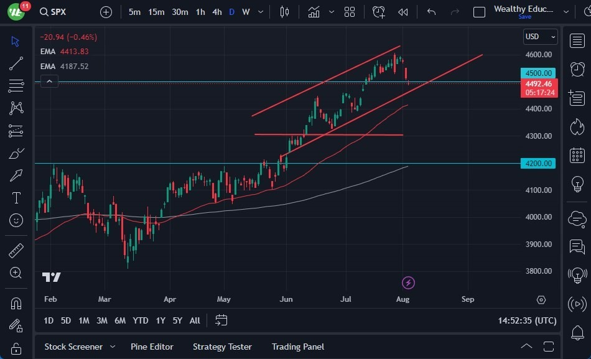Pick the Brush drawing tool
591x359 pixels.
click(x=16, y=153)
